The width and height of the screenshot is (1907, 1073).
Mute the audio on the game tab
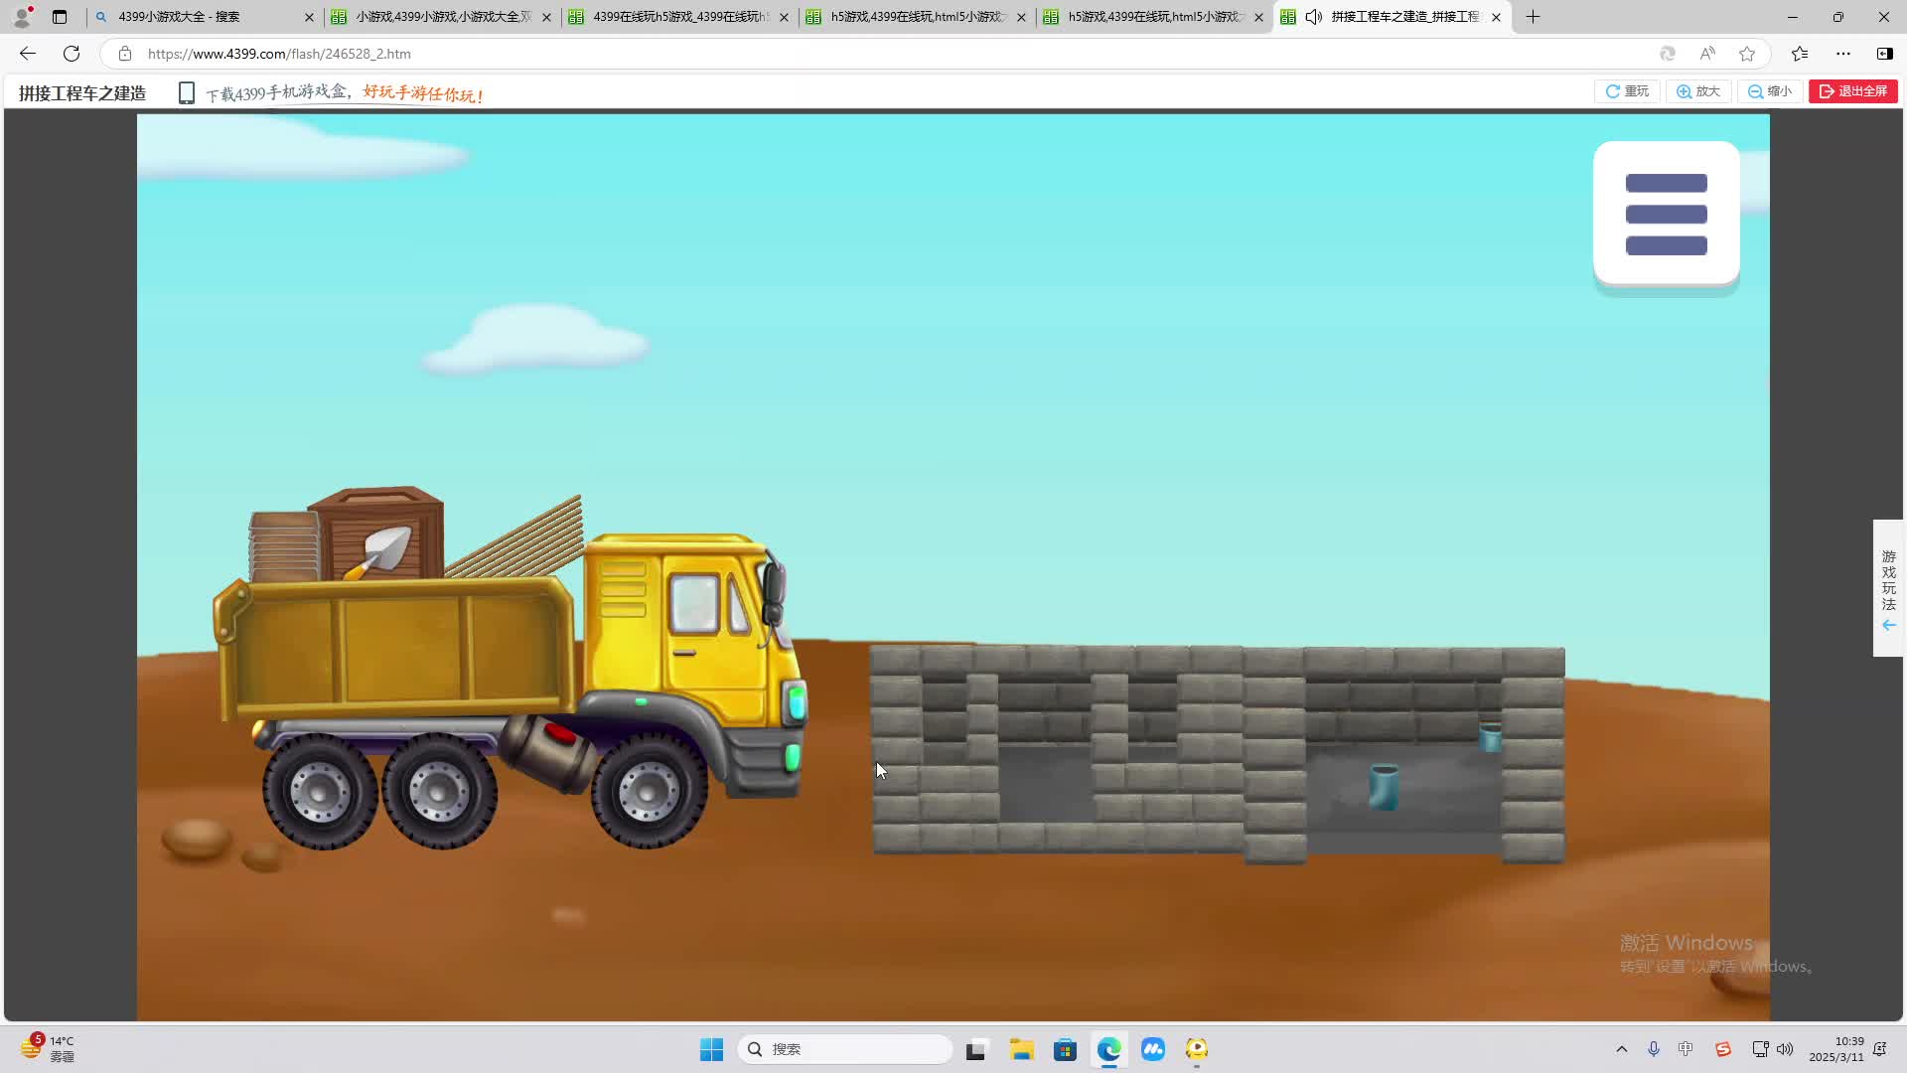point(1313,17)
